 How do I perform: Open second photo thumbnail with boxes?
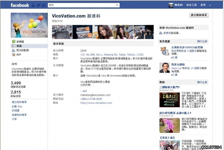(83, 32)
